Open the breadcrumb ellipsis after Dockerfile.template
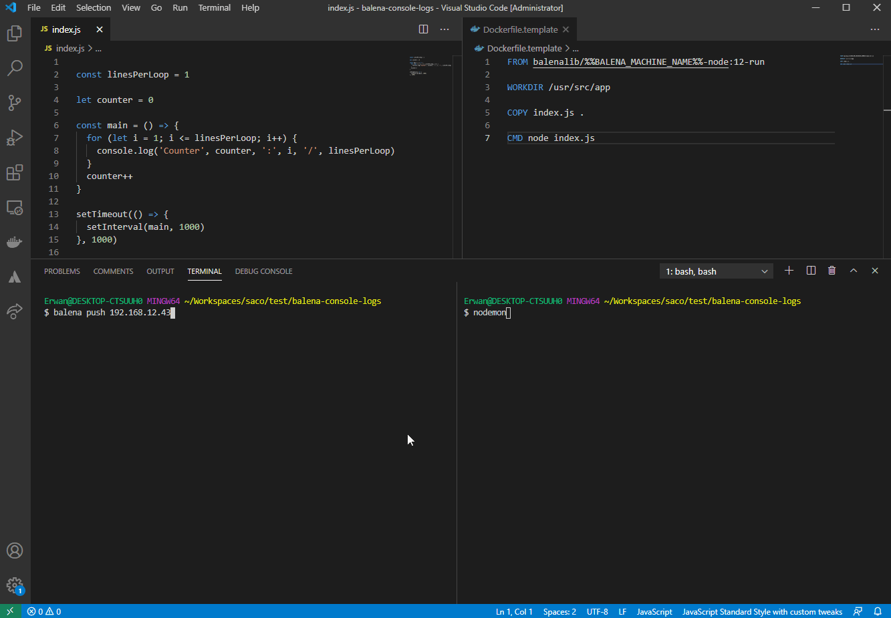891x618 pixels. click(576, 49)
